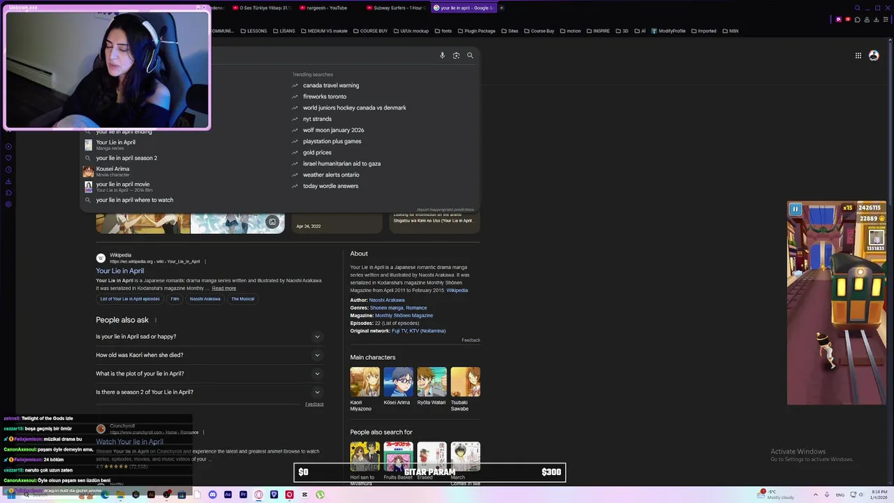Open the sidebar extensions cube icon

[8, 193]
